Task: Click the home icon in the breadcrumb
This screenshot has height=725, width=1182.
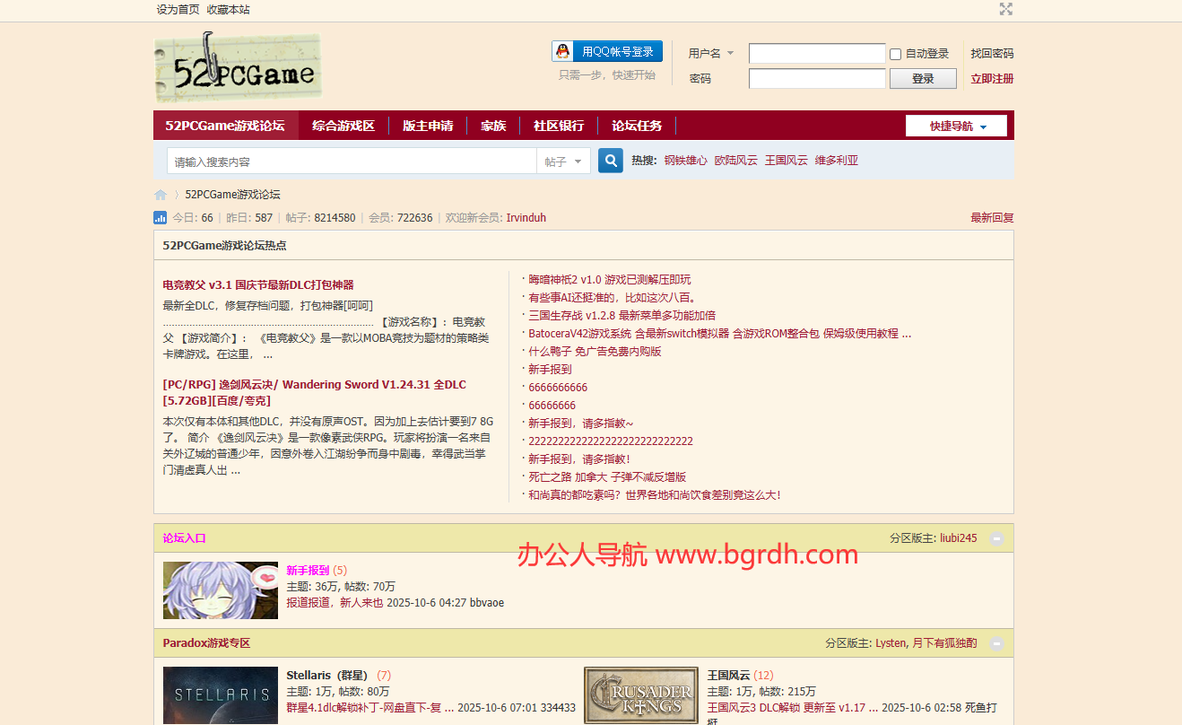Action: pos(160,194)
